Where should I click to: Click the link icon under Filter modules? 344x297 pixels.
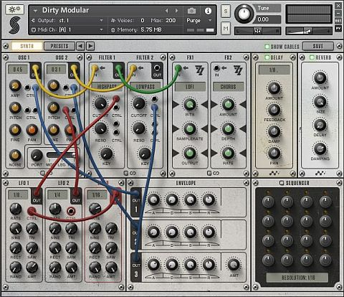coord(133,173)
